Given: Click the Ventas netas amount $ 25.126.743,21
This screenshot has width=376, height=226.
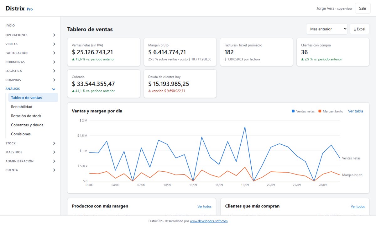Looking at the screenshot, I should pyautogui.click(x=92, y=52).
